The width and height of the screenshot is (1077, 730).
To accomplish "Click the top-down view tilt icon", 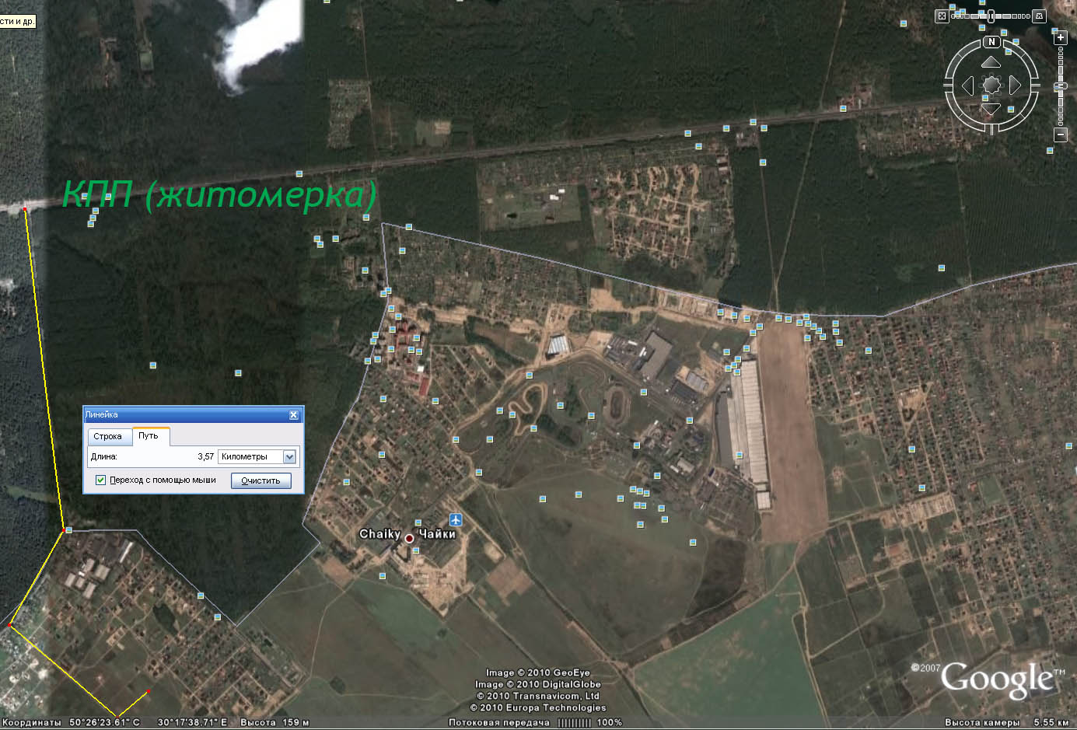I will (x=942, y=16).
